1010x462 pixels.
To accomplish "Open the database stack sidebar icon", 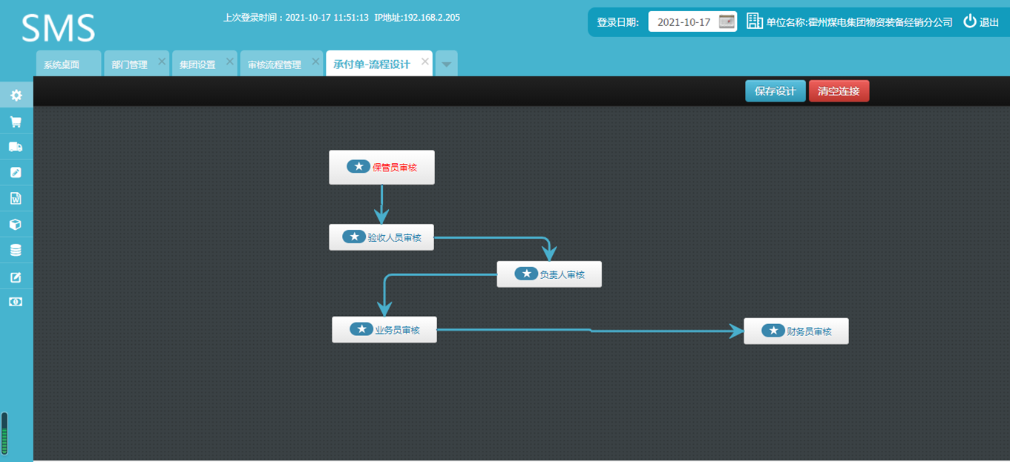I will 16,251.
